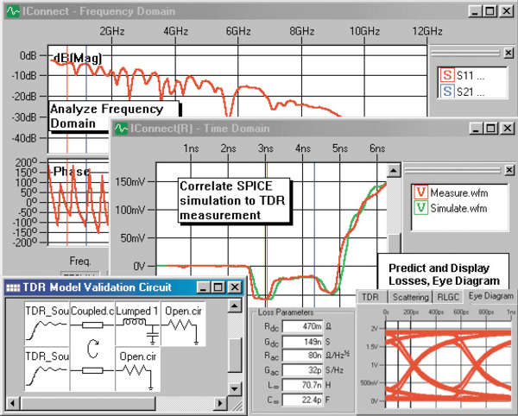
Task: Click the dB(Mag) plot label
Action: (x=78, y=58)
